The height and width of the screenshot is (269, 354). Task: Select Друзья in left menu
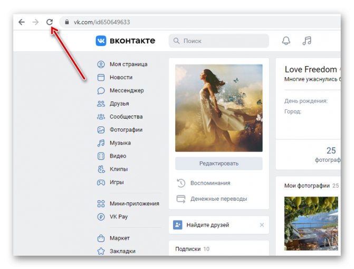coord(119,104)
